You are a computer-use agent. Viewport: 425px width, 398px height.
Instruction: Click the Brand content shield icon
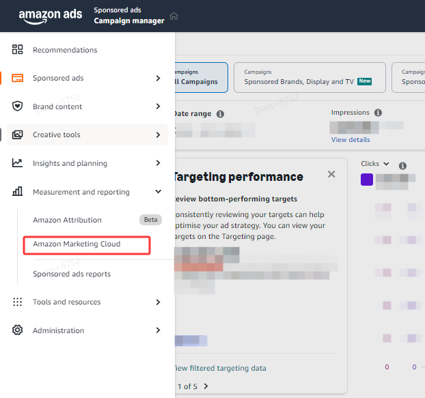[18, 106]
